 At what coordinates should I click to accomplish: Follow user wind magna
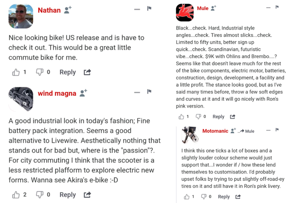(x=83, y=93)
